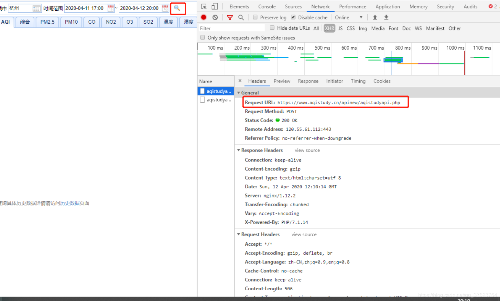
Task: Filter requests by Doc type
Action: [407, 28]
